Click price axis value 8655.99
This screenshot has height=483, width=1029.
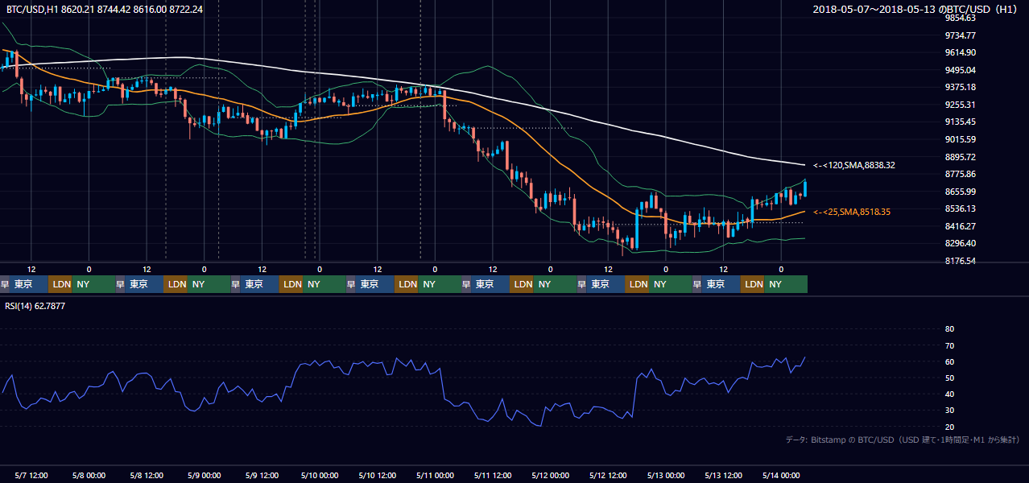tap(960, 192)
